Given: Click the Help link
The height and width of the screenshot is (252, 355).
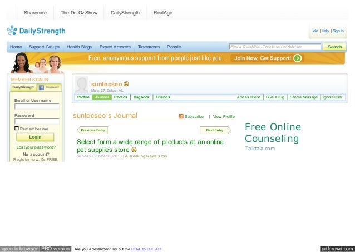Looking at the screenshot, I should click(325, 31).
